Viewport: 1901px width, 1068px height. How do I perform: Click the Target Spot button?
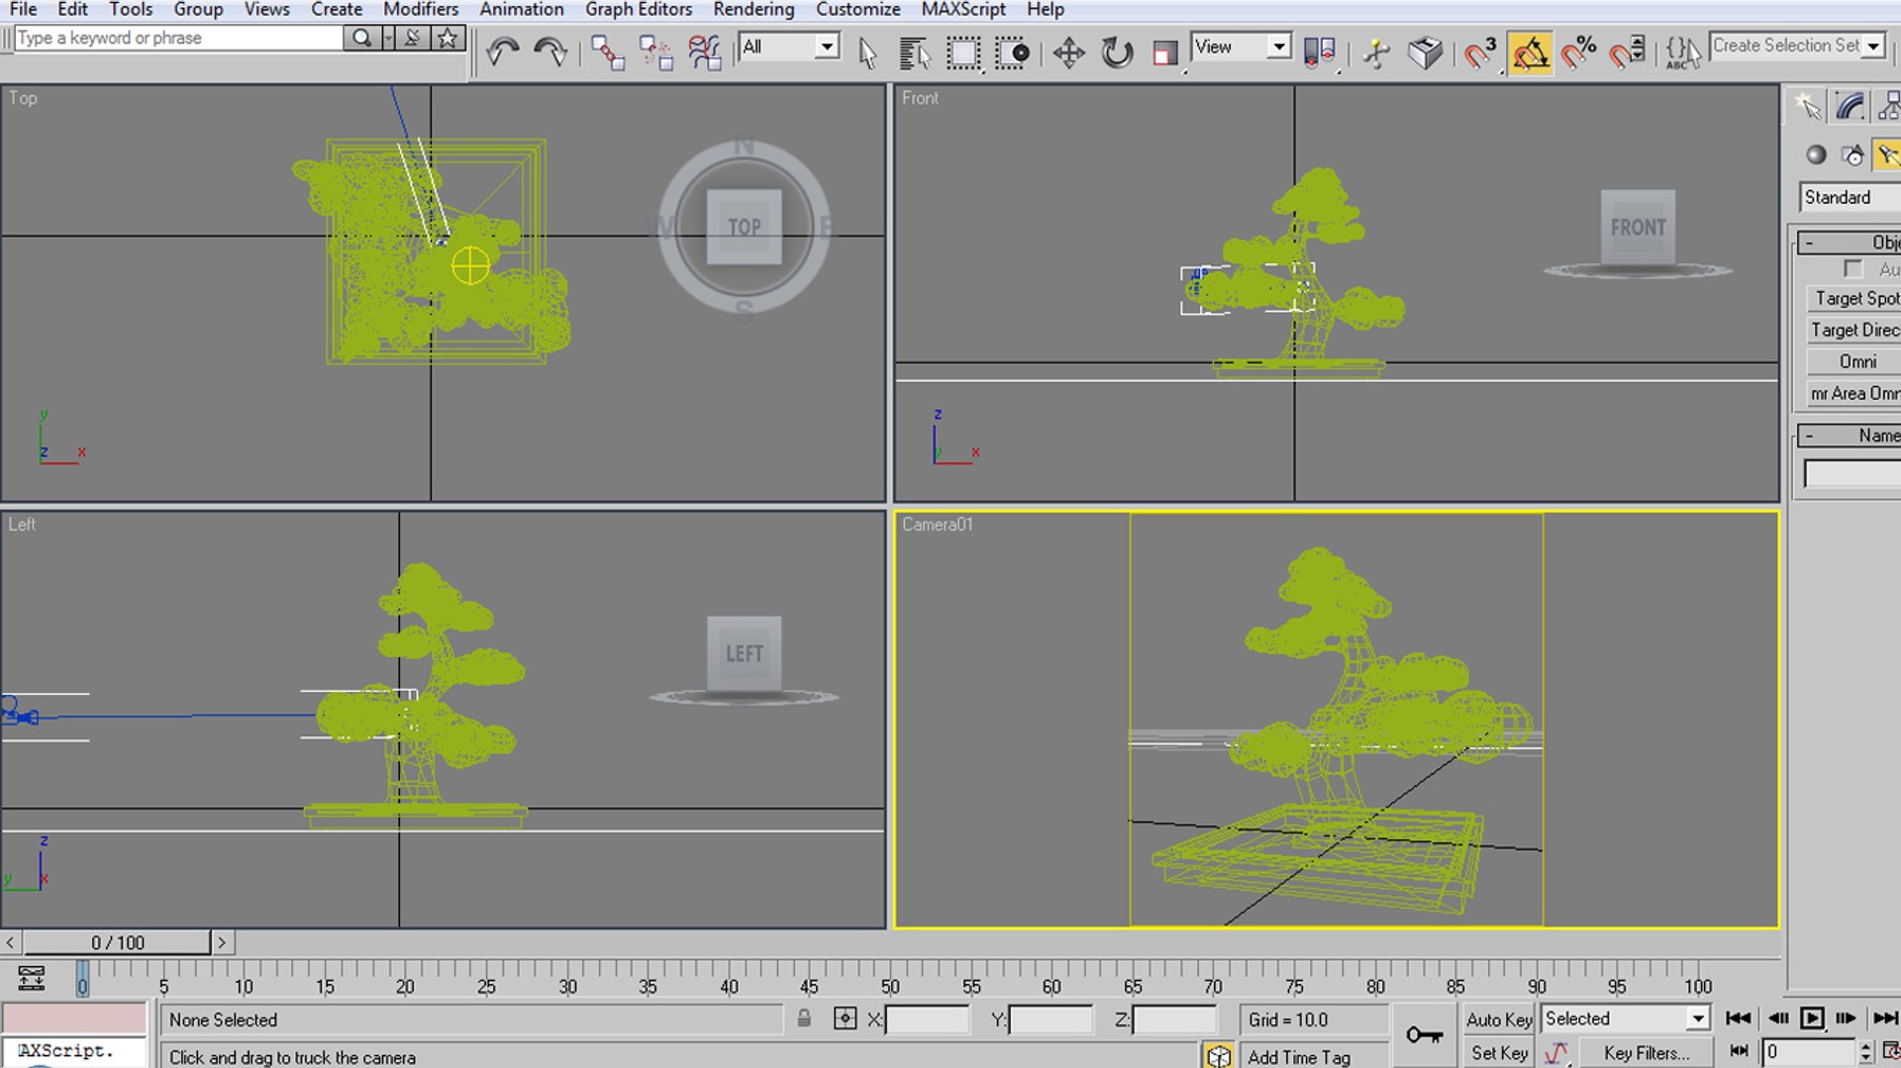[1853, 298]
